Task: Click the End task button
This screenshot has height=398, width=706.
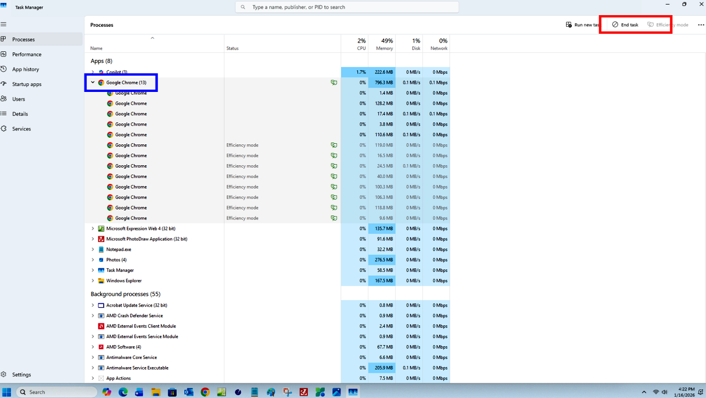Action: click(x=625, y=25)
